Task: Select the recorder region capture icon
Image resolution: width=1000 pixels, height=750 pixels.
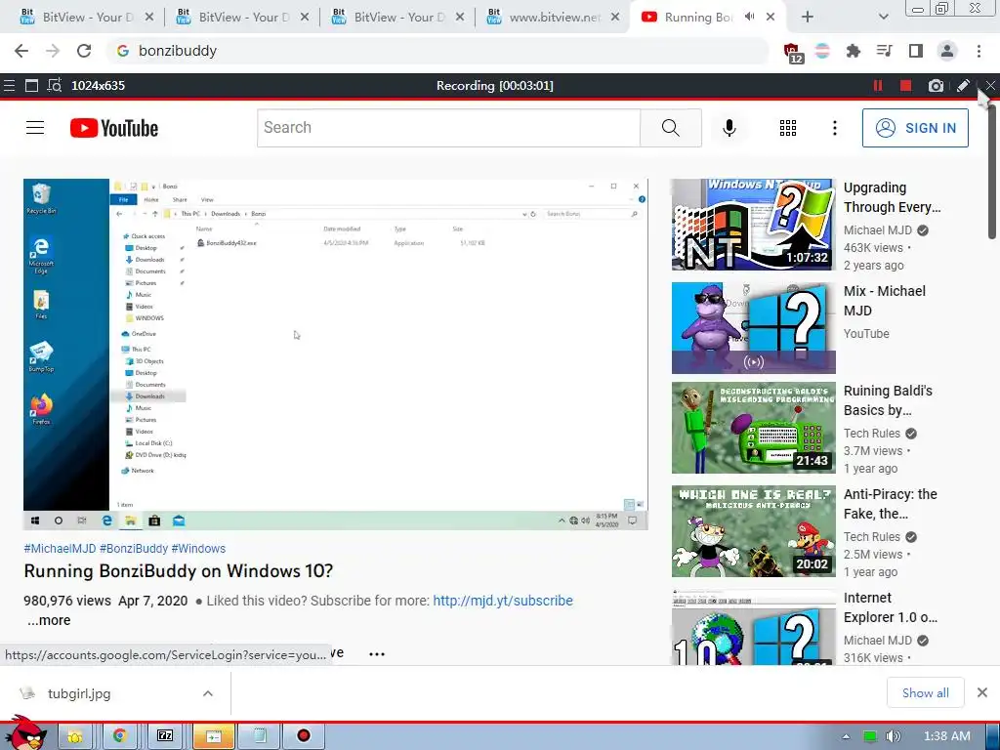Action: click(55, 86)
